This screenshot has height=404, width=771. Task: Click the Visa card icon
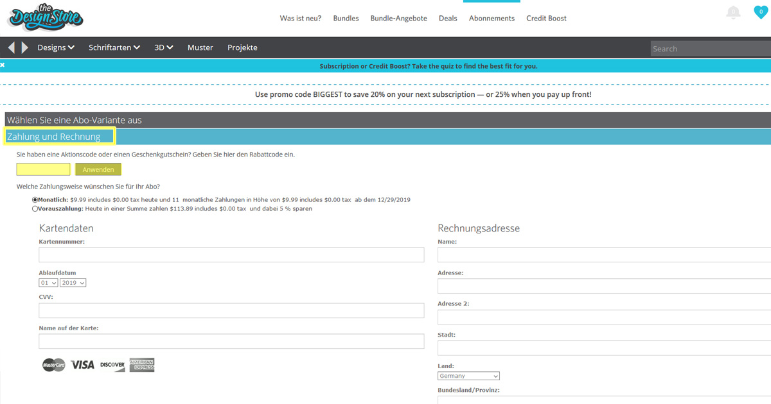82,365
